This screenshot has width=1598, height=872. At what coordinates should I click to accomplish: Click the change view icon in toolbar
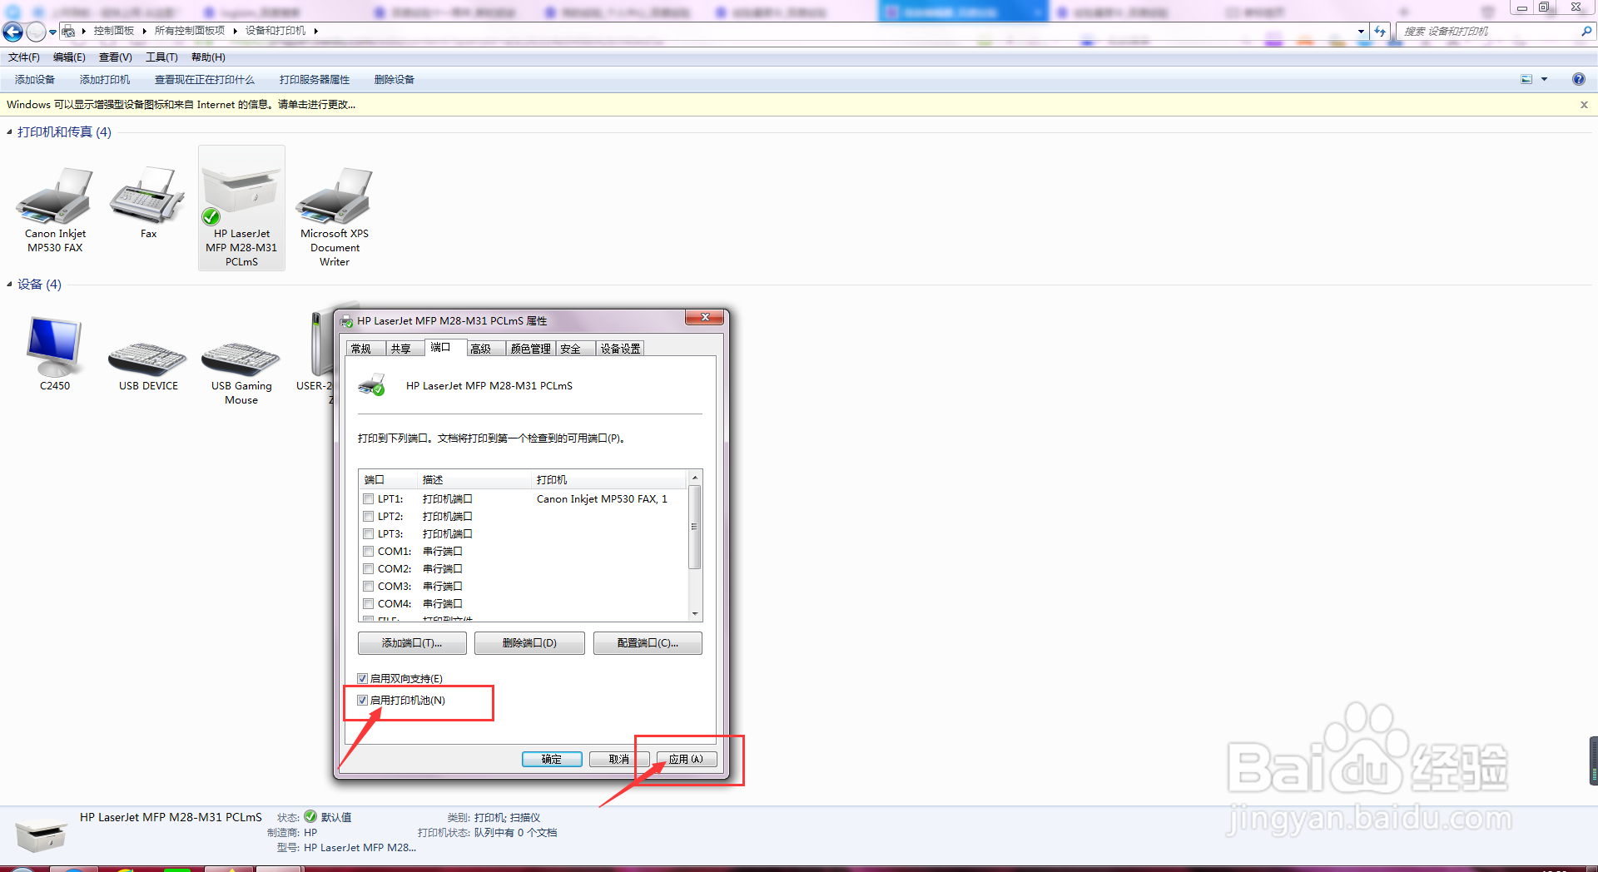[1526, 79]
